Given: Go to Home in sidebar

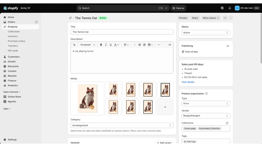Looking at the screenshot, I should coord(20,17).
